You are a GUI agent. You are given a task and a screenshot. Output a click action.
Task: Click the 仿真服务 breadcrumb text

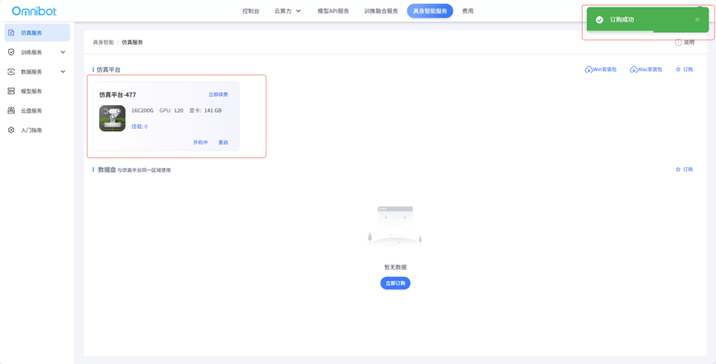coord(132,42)
